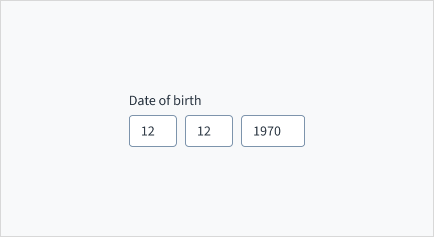This screenshot has height=237, width=434.
Task: Focus the input directly below "Date of birth"
Action: point(153,131)
